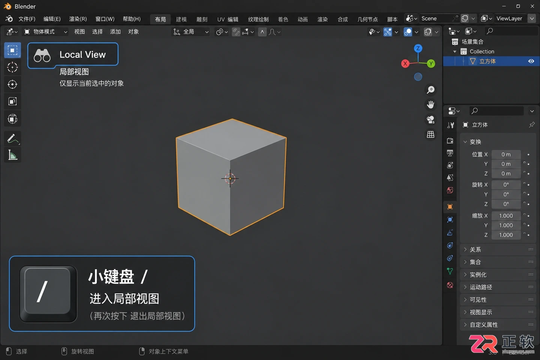
Task: Switch to the 雕刻 workspace tab
Action: (202, 19)
